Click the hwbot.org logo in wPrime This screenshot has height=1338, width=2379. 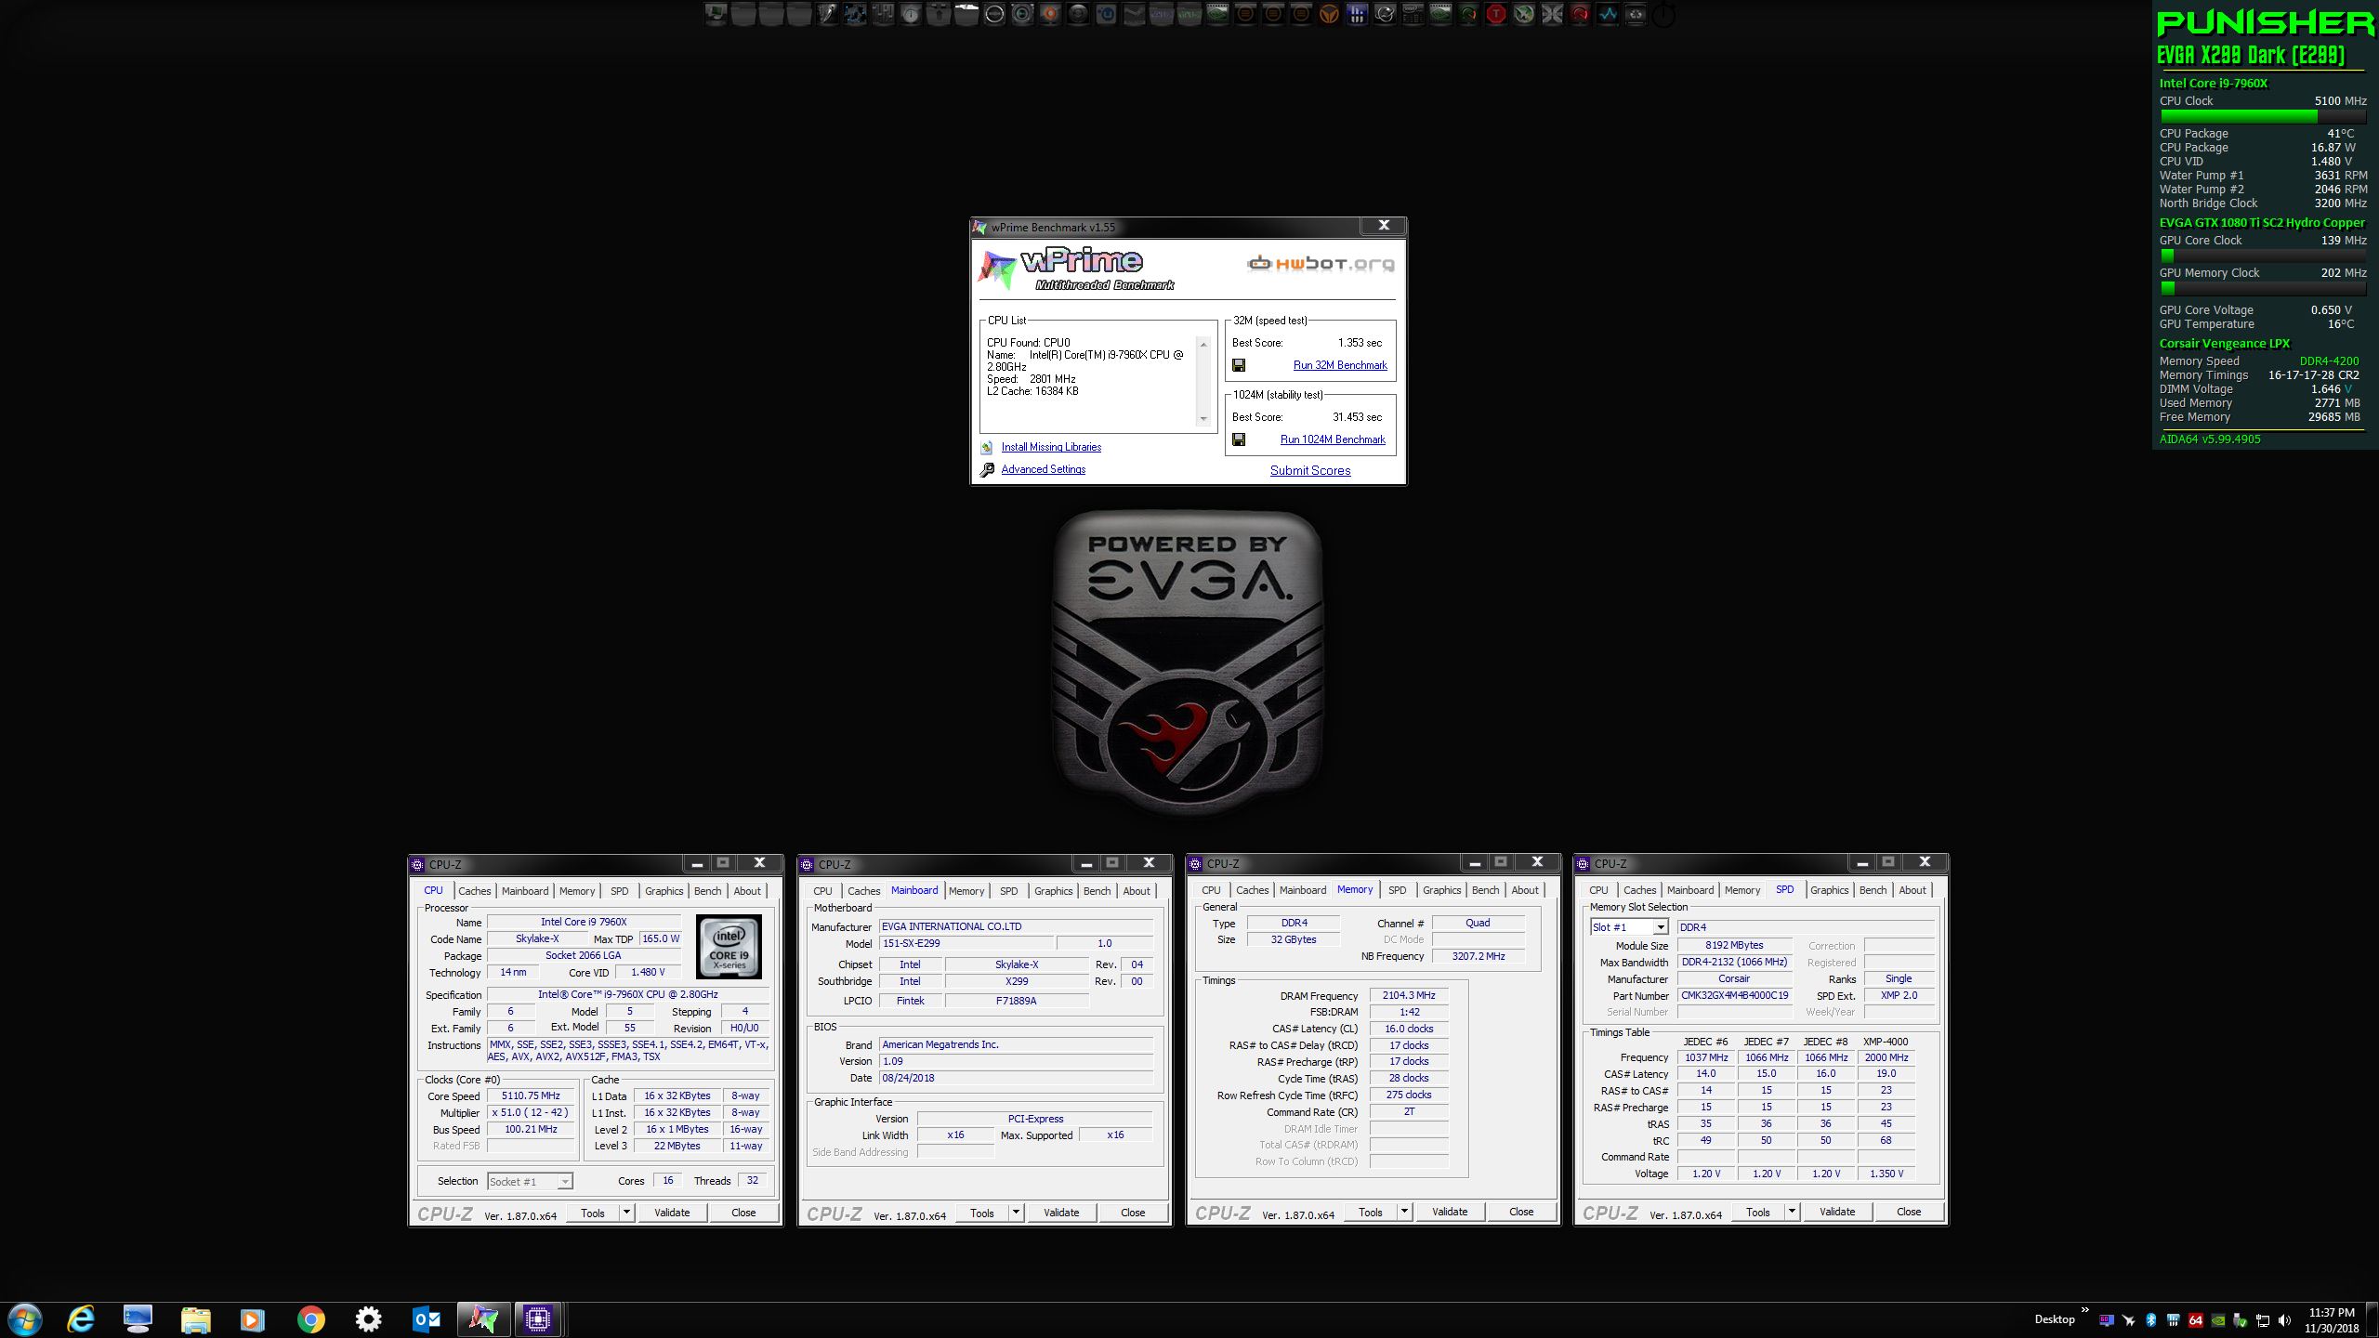(x=1320, y=264)
